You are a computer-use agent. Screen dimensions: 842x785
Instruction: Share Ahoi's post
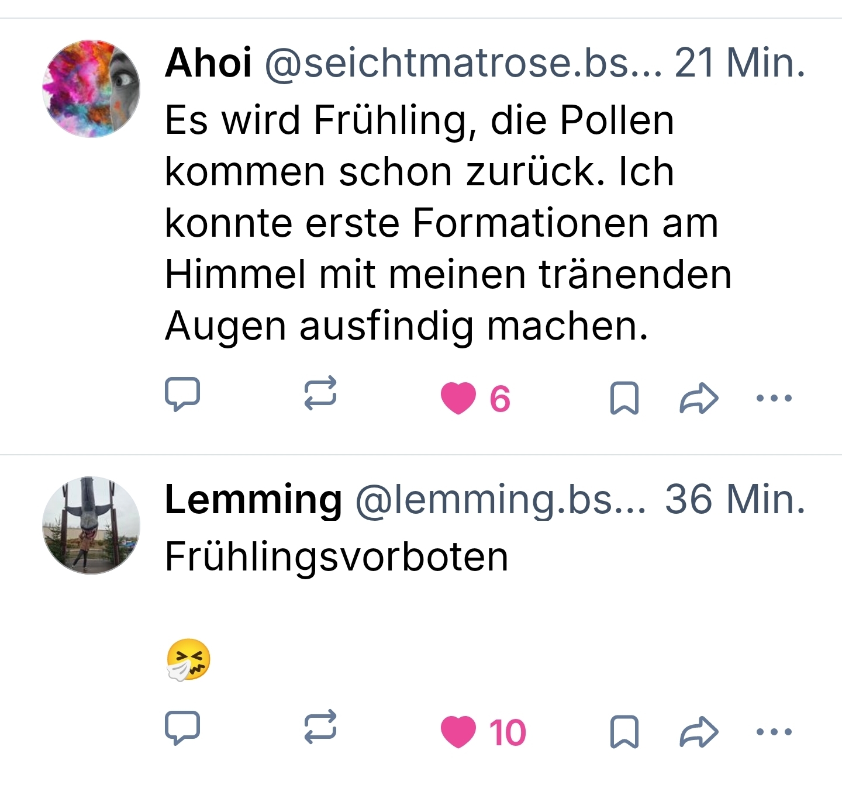699,399
